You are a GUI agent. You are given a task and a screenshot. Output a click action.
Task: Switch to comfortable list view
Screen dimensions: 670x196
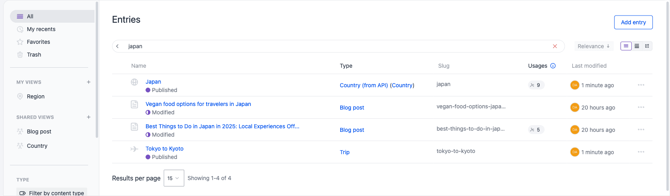tap(626, 46)
